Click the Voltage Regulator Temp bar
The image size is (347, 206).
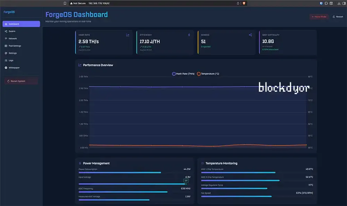257,189
